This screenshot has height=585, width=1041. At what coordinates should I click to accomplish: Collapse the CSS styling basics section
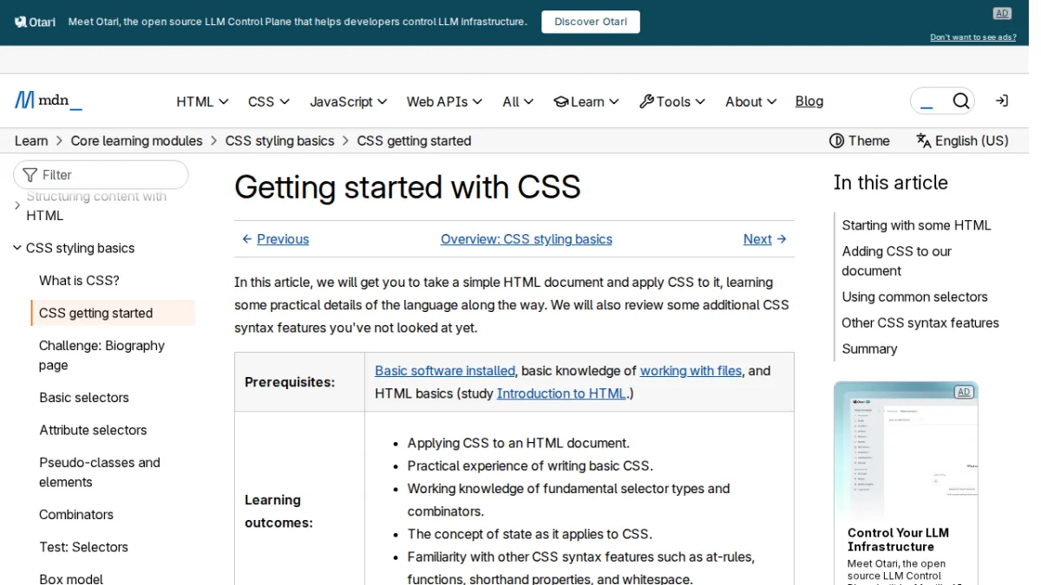(17, 248)
